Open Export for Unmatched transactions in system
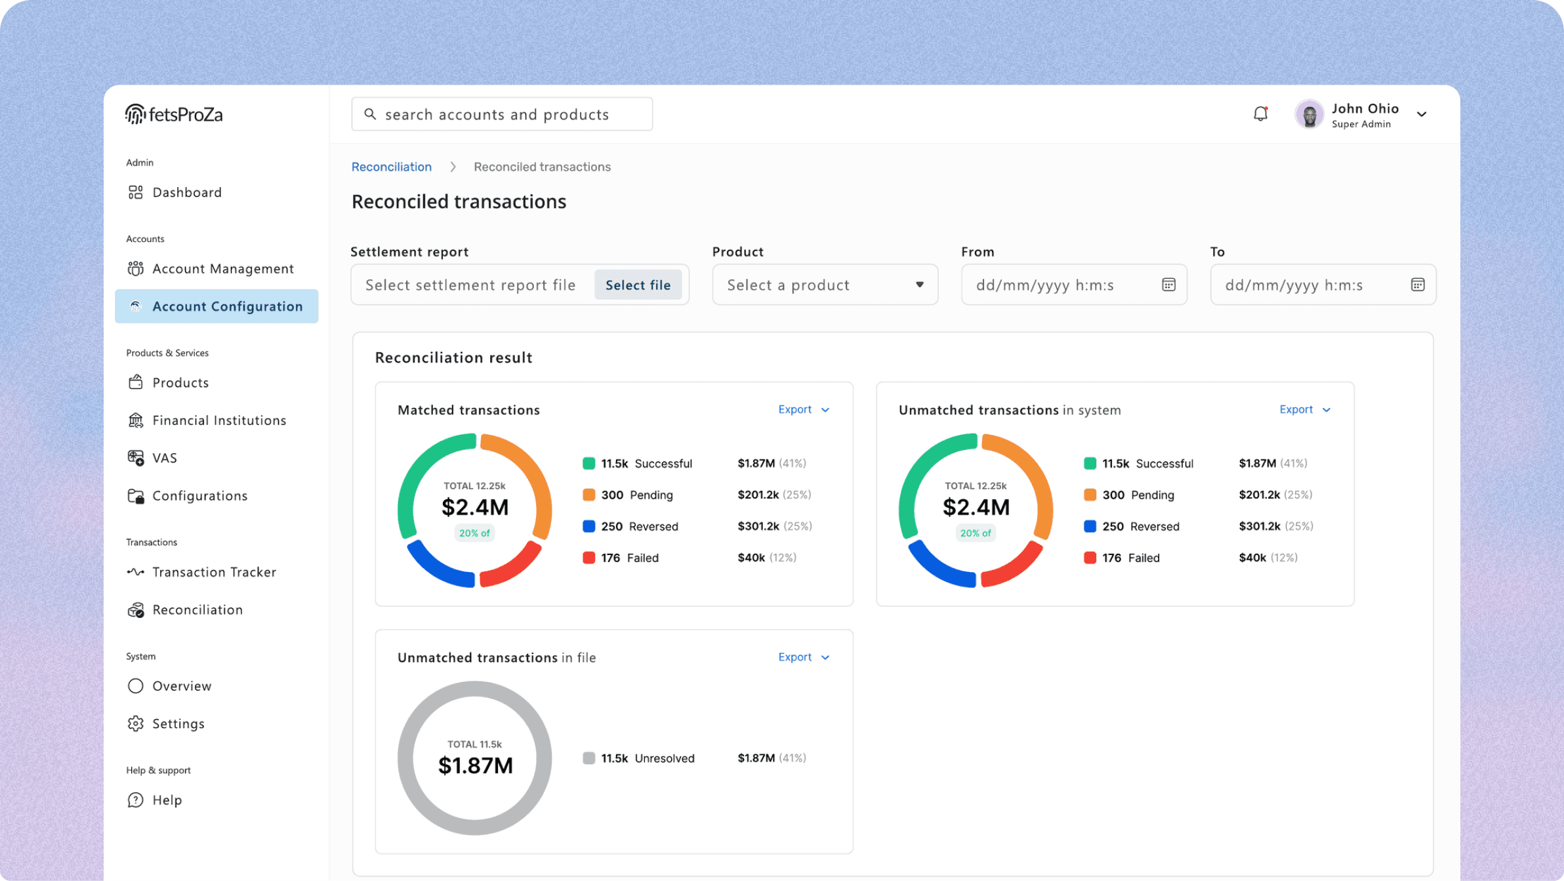The height and width of the screenshot is (881, 1564). [1305, 409]
